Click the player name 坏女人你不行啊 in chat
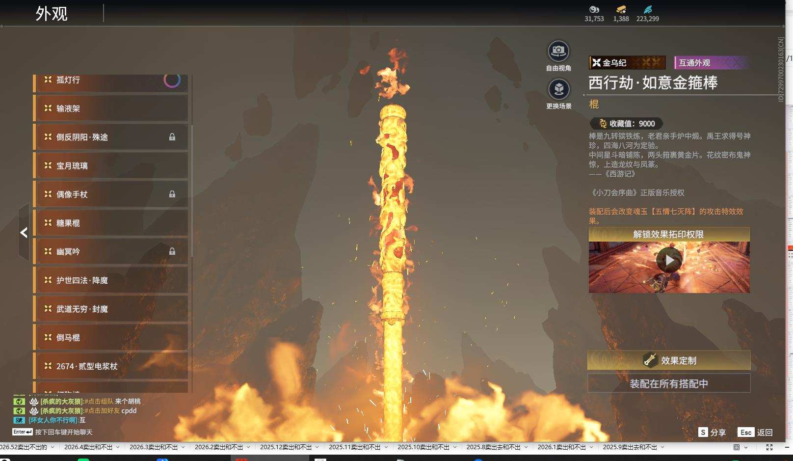The width and height of the screenshot is (793, 461). pyautogui.click(x=53, y=420)
